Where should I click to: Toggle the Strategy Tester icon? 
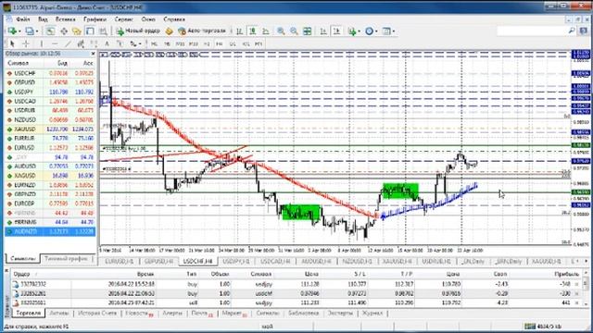tap(103, 31)
